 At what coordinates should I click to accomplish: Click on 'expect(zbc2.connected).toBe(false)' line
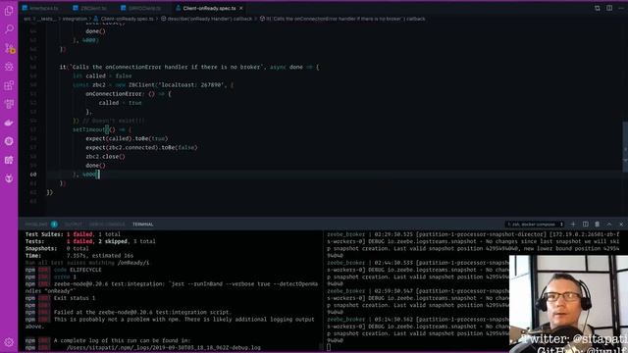coord(141,147)
